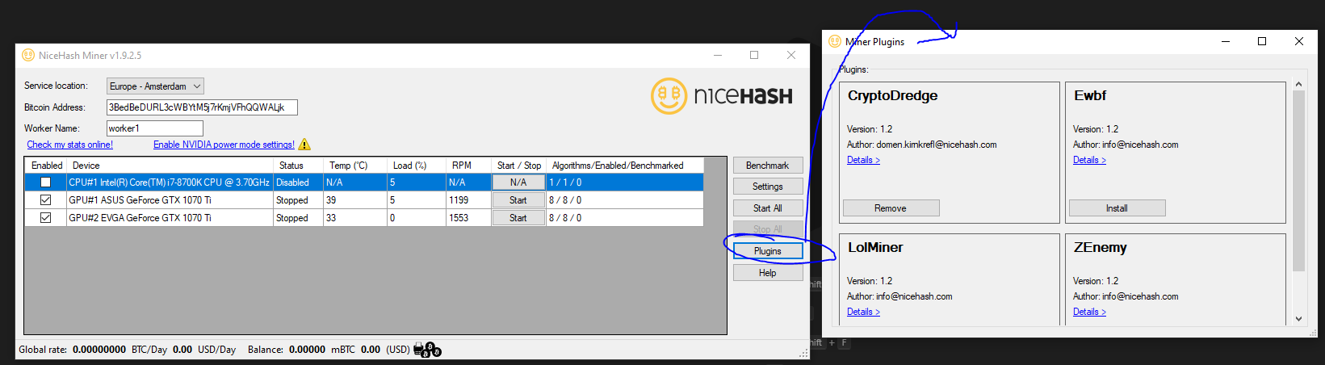Click the N/A button in CPU#1 row
Image resolution: width=1325 pixels, height=365 pixels.
coord(518,182)
